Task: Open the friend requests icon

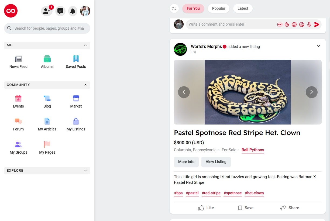Action: 47,11
